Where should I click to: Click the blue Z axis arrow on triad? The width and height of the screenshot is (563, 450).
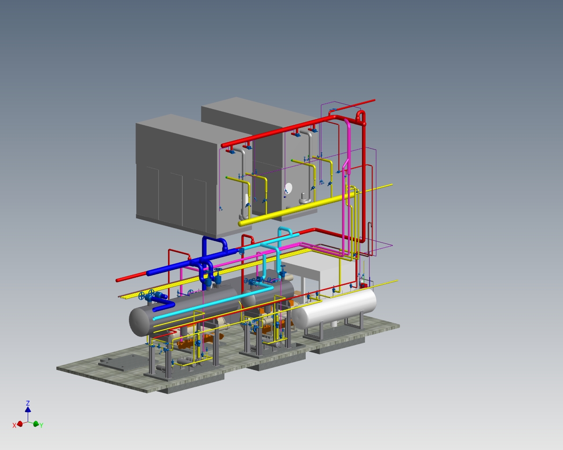28,409
